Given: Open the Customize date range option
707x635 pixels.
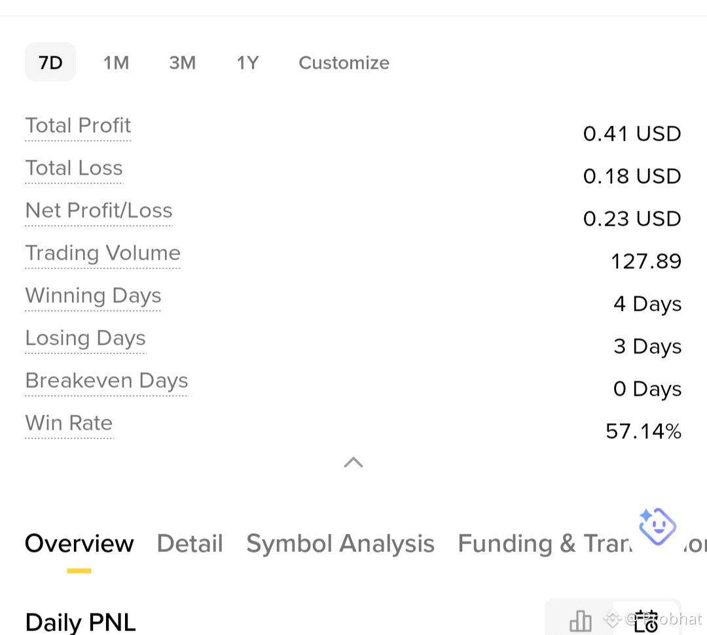Looking at the screenshot, I should click(x=344, y=63).
